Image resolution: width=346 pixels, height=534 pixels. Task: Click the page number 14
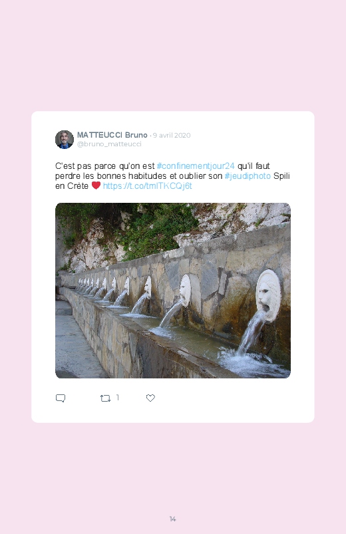point(172,519)
